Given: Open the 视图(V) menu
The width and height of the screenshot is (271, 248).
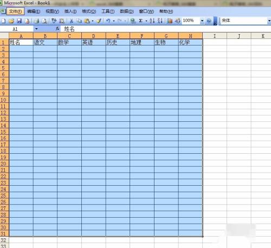Looking at the screenshot, I should pyautogui.click(x=52, y=11).
